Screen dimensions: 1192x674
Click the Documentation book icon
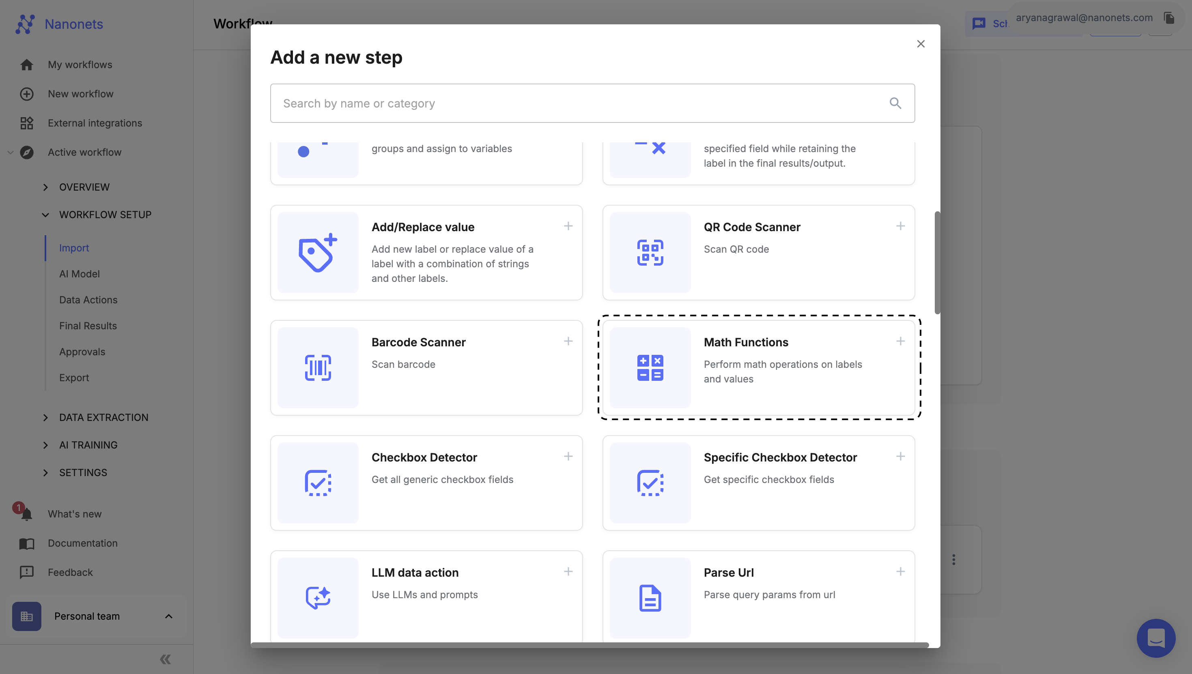pos(26,543)
